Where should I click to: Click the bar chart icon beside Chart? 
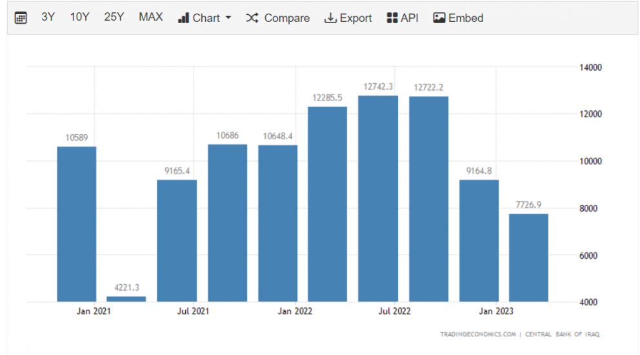[183, 18]
